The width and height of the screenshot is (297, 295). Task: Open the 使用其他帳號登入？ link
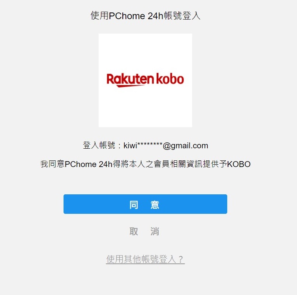pos(145,259)
